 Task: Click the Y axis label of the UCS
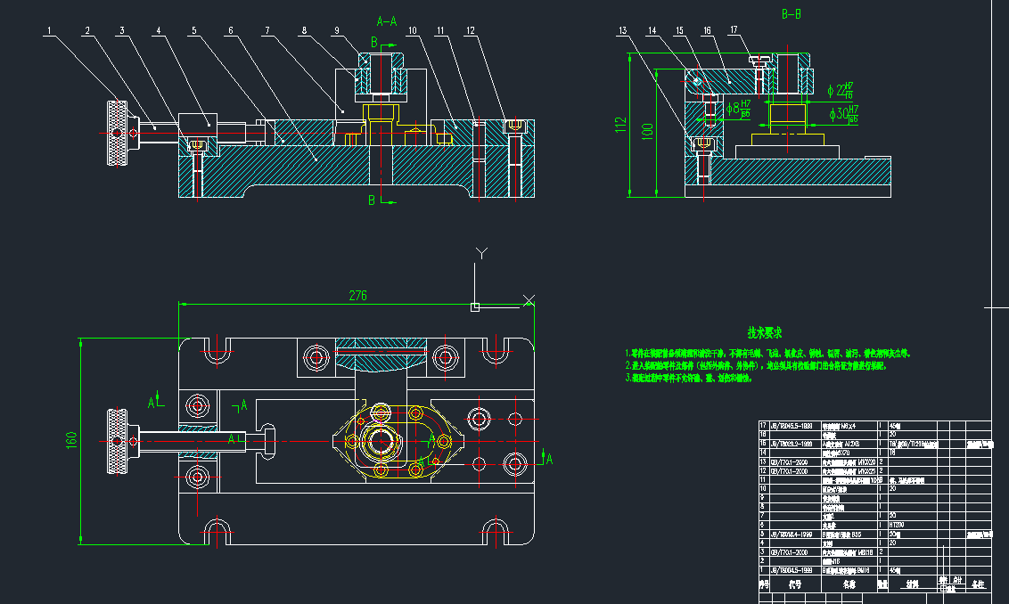tap(481, 253)
